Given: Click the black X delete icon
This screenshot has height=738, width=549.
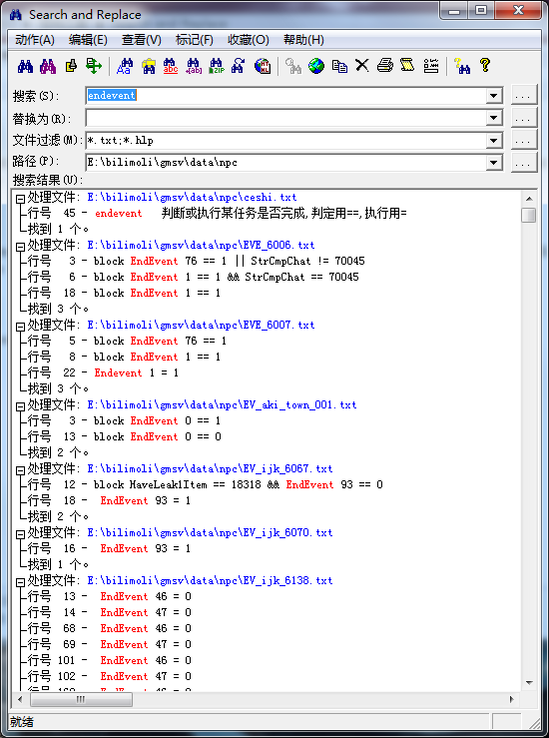Looking at the screenshot, I should [x=361, y=65].
